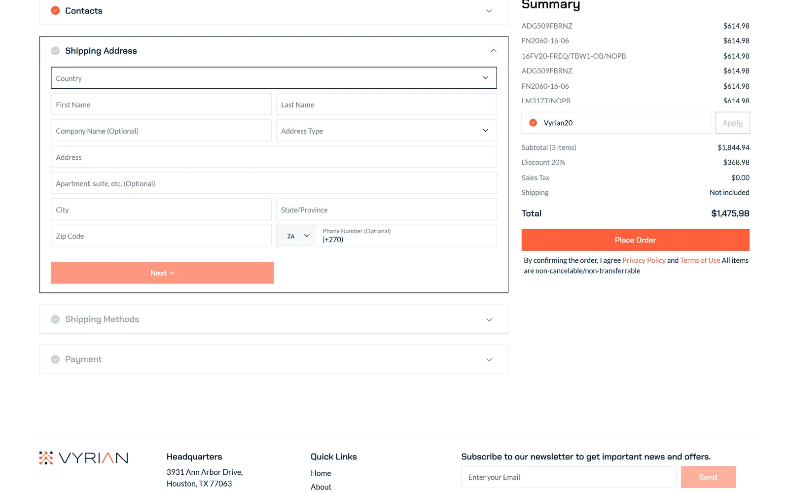Open the About quick link
Viewport: 789px width, 493px height.
321,487
